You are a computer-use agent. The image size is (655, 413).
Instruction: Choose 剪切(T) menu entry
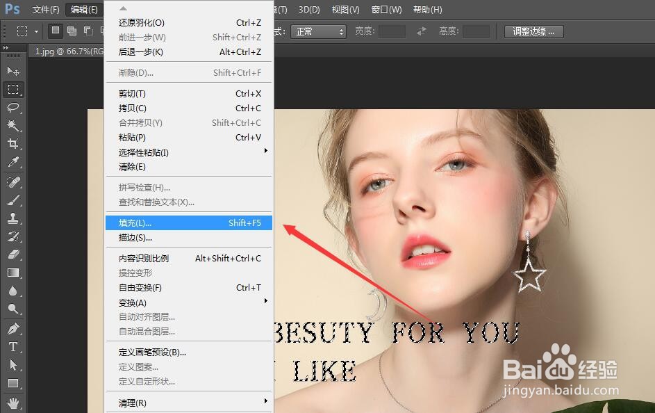[189, 94]
